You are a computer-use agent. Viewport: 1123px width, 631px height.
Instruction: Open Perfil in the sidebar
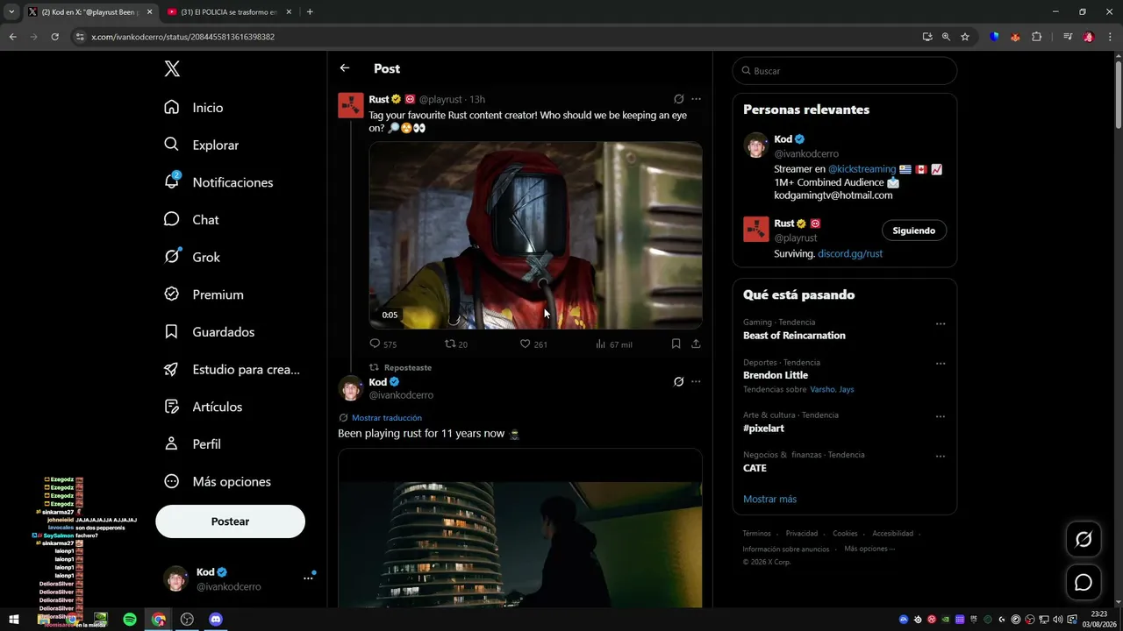pyautogui.click(x=192, y=444)
